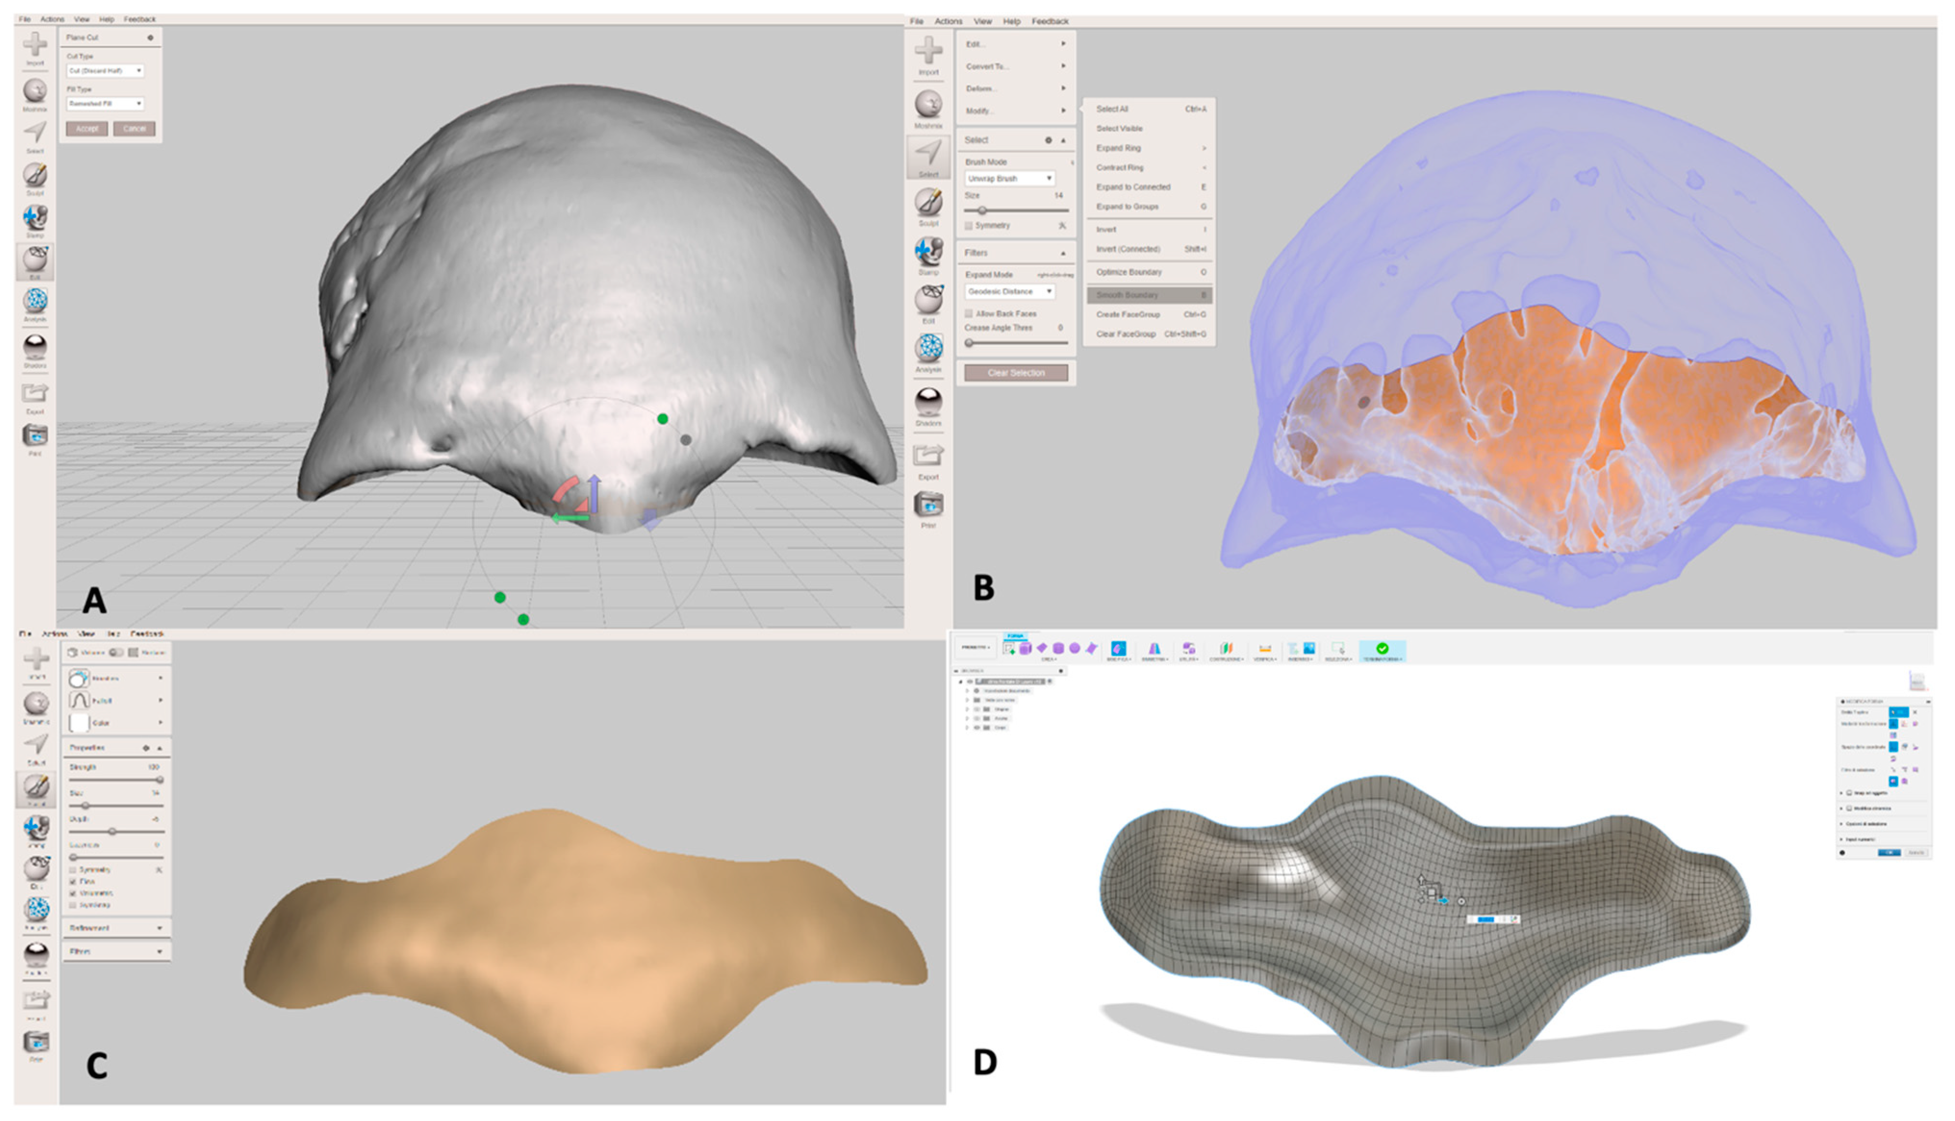
Task: Click the Color swatch in sculpt panel C
Action: pos(79,723)
